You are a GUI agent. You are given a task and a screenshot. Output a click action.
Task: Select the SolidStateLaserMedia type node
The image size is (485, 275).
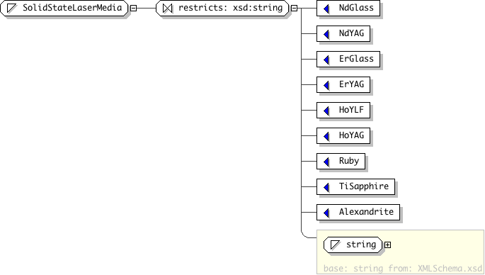click(x=64, y=8)
